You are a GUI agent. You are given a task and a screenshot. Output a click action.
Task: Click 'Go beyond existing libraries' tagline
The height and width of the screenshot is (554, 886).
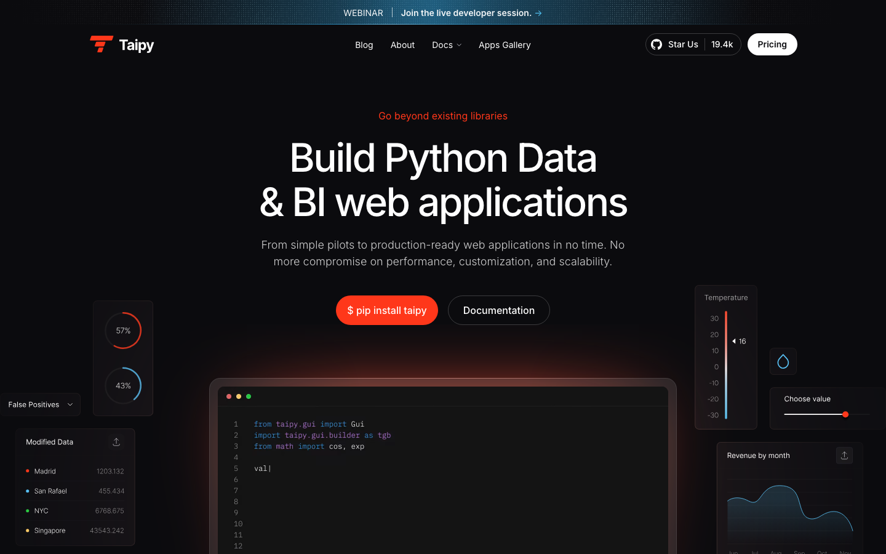point(443,116)
